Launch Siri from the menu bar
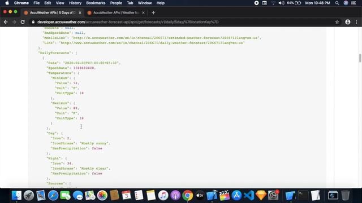The image size is (362, 203). click(x=346, y=3)
